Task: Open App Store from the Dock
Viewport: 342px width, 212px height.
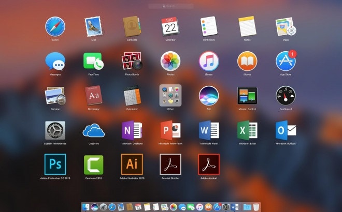Action: click(217, 207)
